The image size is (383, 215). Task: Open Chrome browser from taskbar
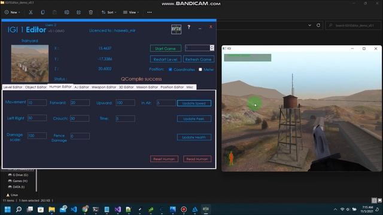[x=85, y=210]
